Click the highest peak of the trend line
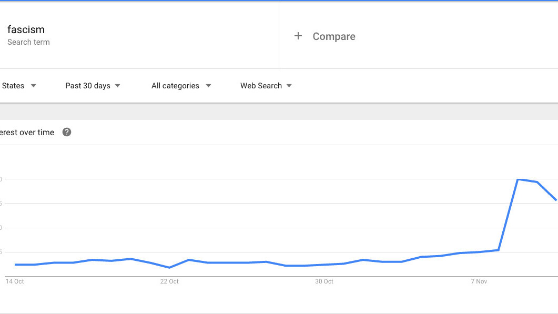558x314 pixels. click(518, 180)
